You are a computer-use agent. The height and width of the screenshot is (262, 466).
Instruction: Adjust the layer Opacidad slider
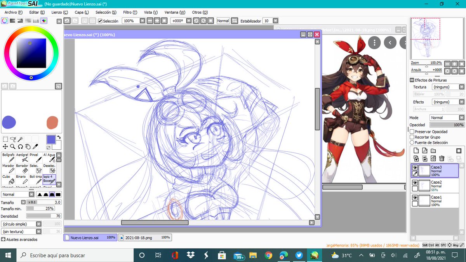coord(447,125)
